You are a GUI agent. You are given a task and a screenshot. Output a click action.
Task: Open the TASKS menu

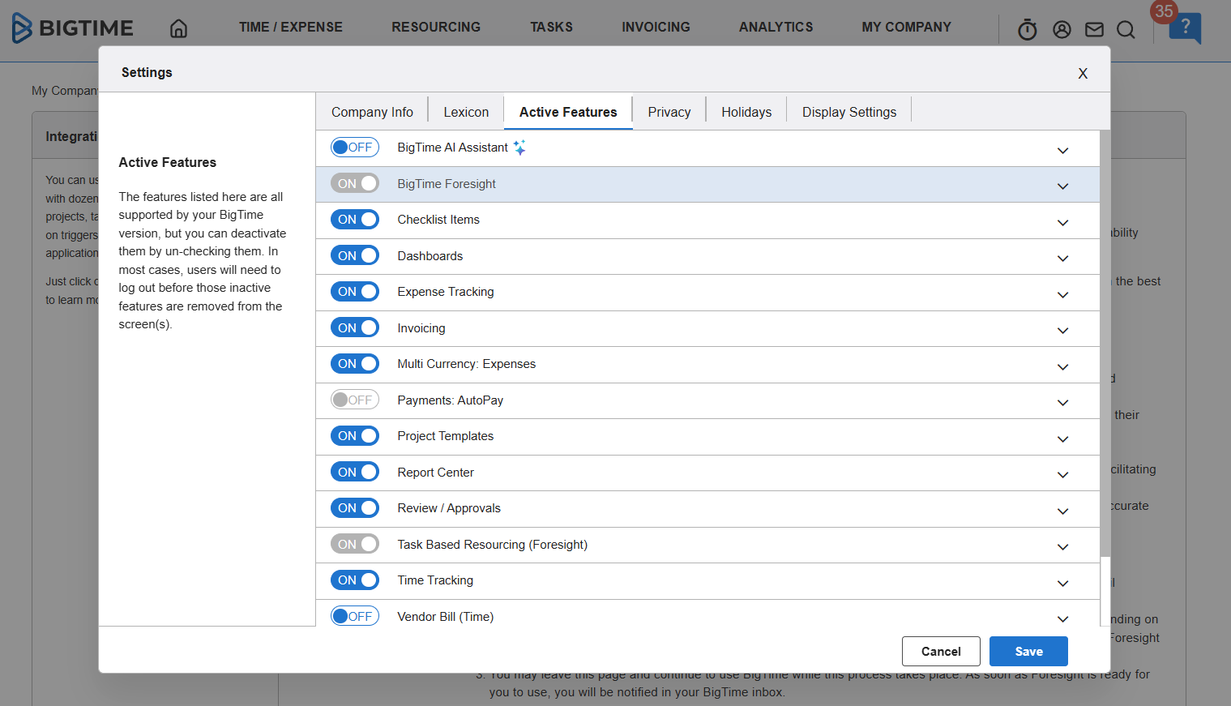pyautogui.click(x=551, y=28)
